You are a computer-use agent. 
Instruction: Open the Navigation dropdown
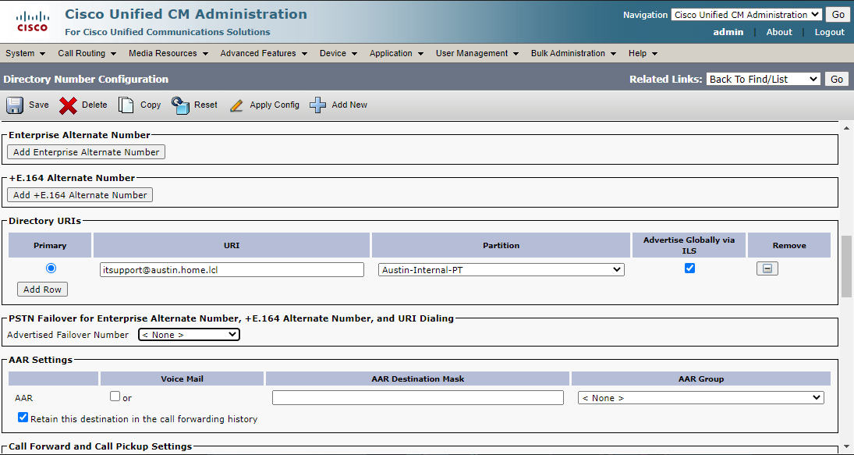pyautogui.click(x=746, y=15)
